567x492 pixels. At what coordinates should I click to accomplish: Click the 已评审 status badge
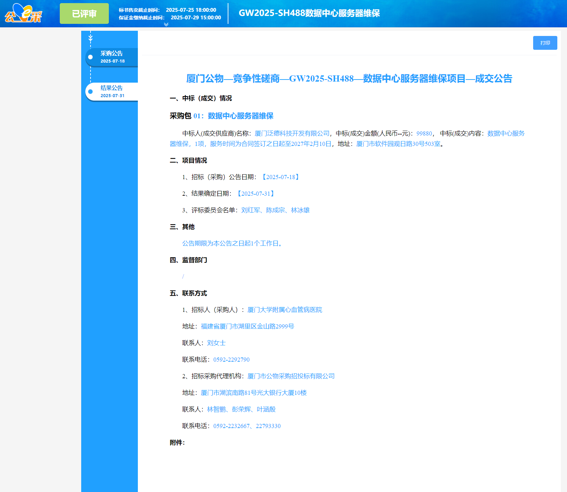point(84,13)
